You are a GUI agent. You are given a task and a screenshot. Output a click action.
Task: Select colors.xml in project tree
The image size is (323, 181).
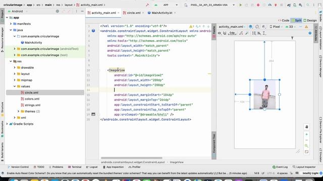click(x=30, y=99)
